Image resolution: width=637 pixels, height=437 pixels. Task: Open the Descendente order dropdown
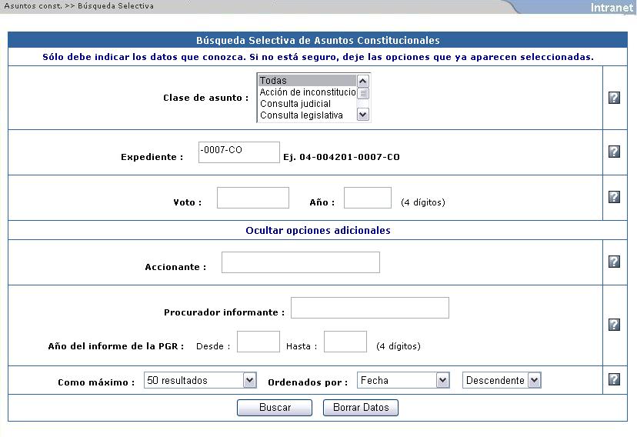(x=502, y=380)
